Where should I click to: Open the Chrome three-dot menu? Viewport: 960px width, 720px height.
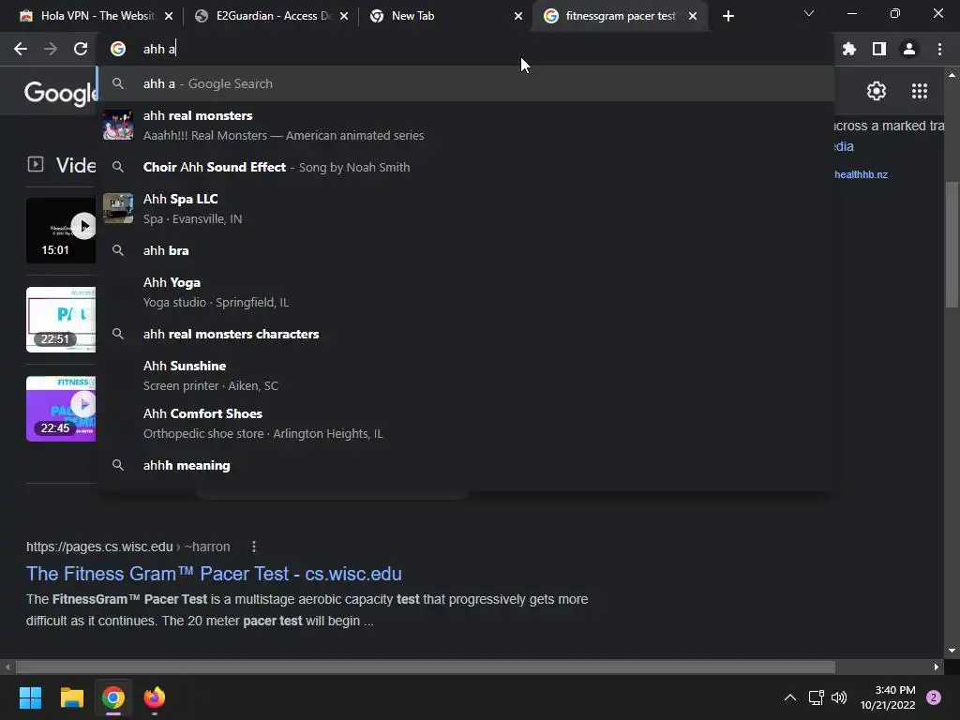[939, 49]
